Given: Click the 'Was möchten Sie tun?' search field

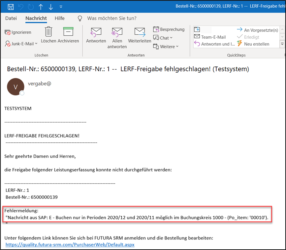Looking at the screenshot, I should tap(111, 18).
